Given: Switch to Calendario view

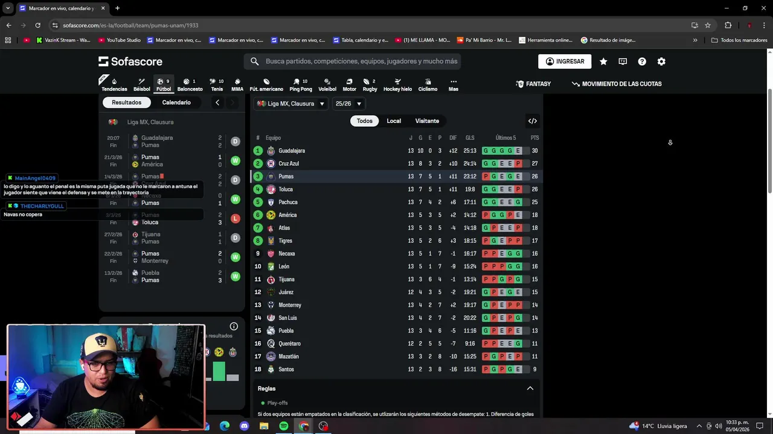Looking at the screenshot, I should [176, 102].
